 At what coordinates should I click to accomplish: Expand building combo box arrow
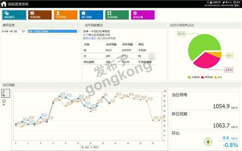(x=79, y=31)
